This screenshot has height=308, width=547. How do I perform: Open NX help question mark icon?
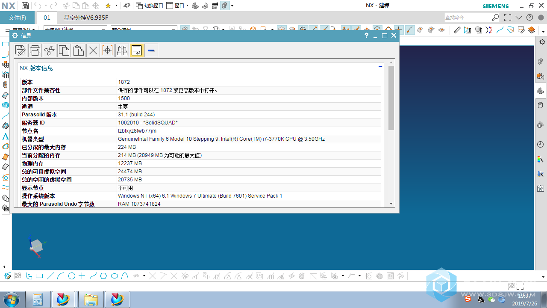tap(530, 18)
